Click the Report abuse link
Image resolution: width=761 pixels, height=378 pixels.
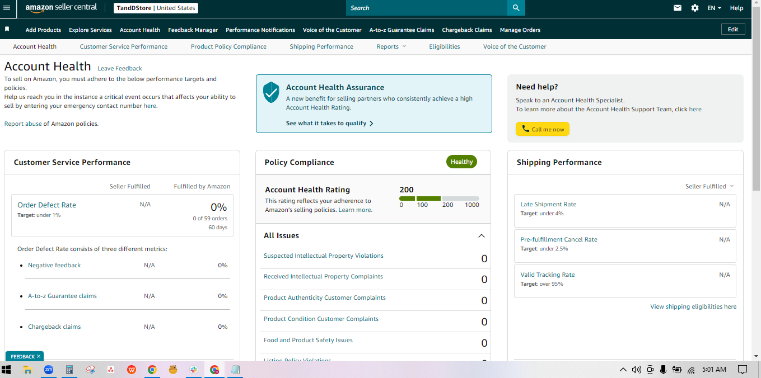coord(23,124)
